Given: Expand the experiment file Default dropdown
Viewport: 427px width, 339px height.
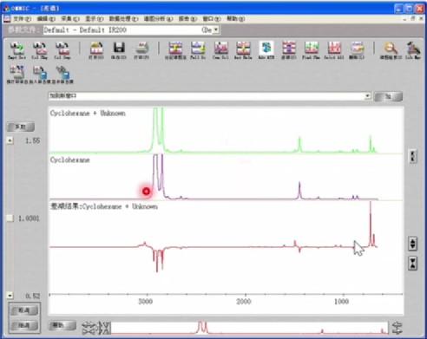Looking at the screenshot, I should [216, 29].
